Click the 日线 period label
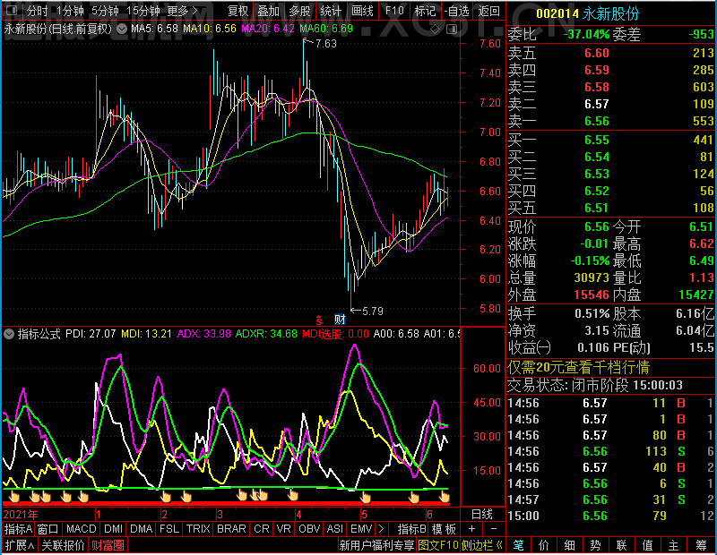The width and height of the screenshot is (717, 555). (x=482, y=515)
